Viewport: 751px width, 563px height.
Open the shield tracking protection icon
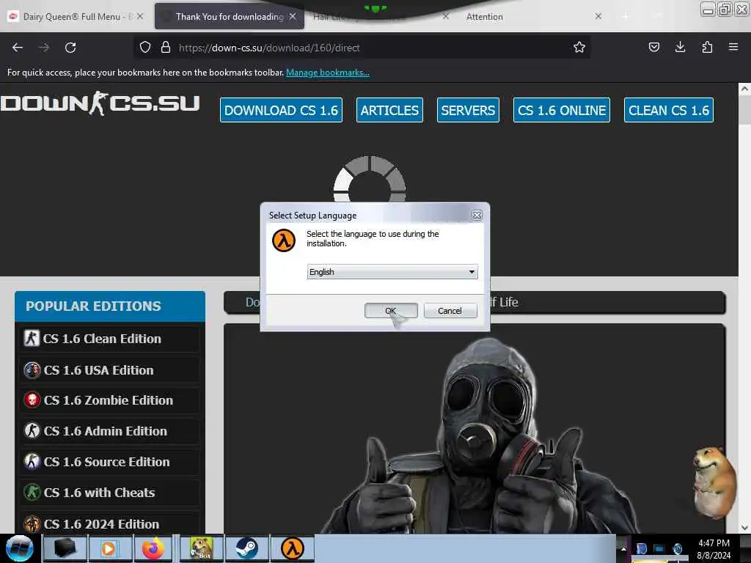tap(145, 47)
